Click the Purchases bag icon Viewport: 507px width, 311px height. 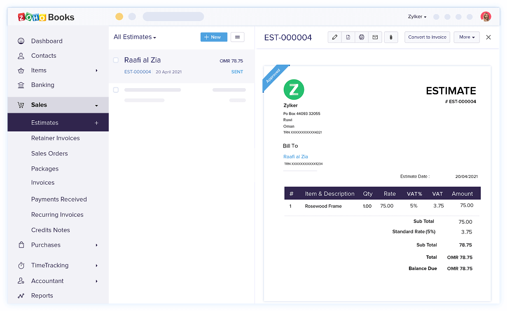tap(21, 245)
